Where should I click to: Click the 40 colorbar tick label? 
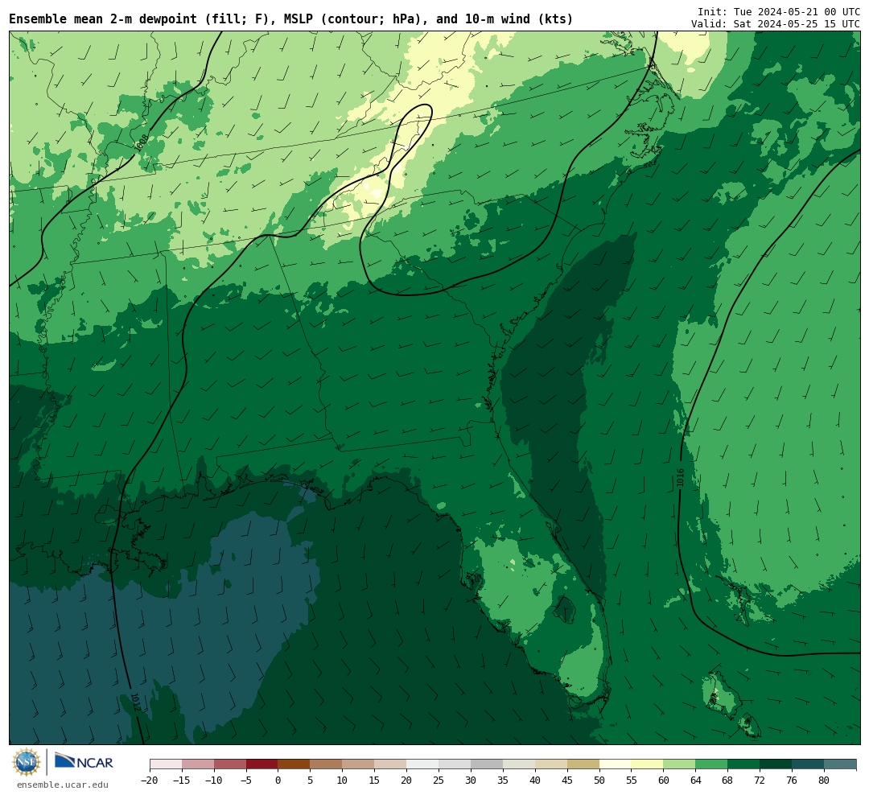[535, 780]
